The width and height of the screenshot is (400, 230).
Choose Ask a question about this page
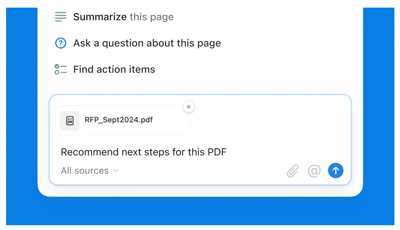147,43
